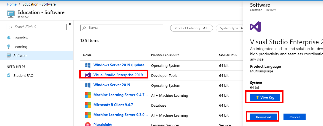323x126 pixels.
Task: Click the Student FAQ icon
Action: (9, 75)
